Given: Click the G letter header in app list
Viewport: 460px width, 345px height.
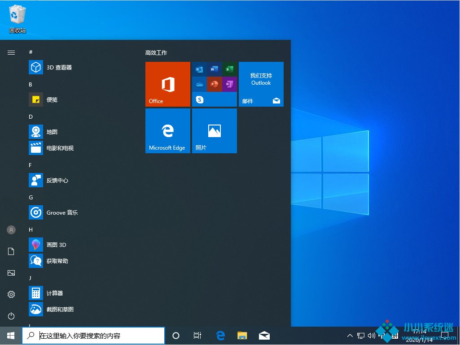Looking at the screenshot, I should pos(31,198).
